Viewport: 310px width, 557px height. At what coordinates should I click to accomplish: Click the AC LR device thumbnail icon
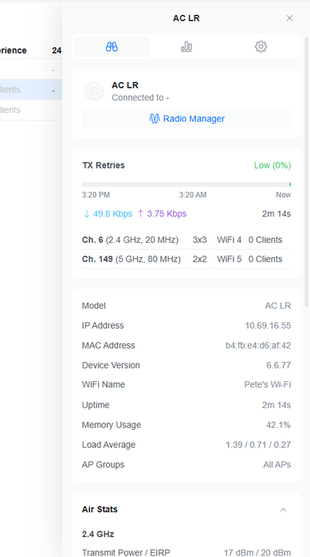[94, 92]
